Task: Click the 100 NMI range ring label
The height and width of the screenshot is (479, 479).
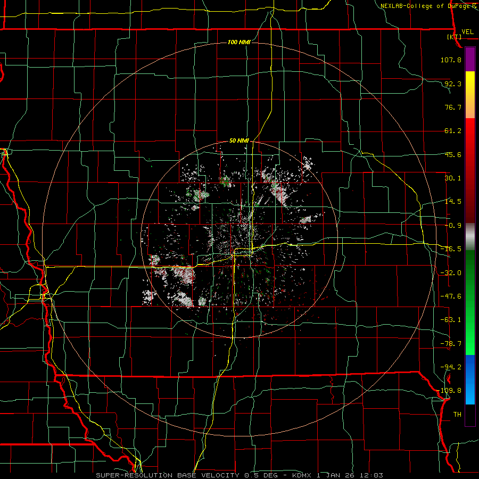Action: tap(239, 42)
